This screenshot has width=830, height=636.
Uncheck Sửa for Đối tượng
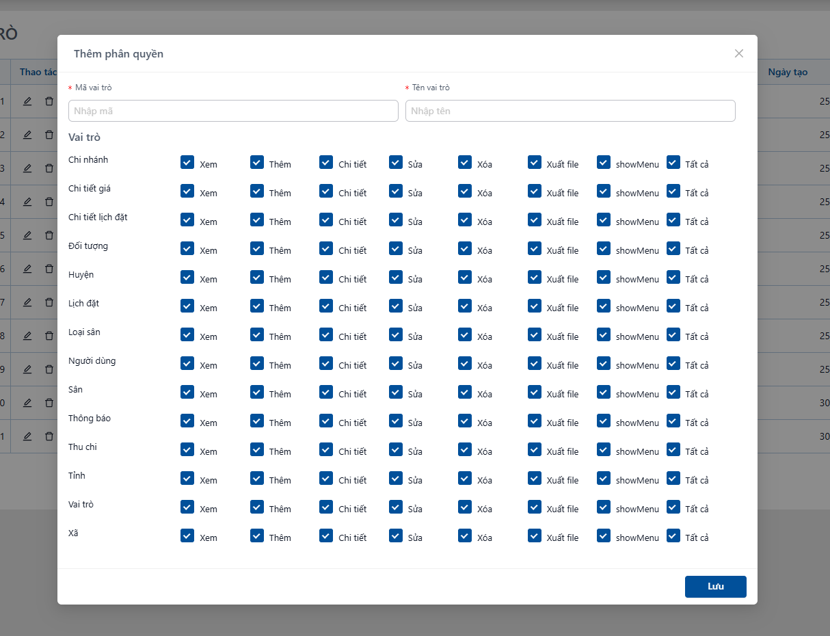coord(396,248)
